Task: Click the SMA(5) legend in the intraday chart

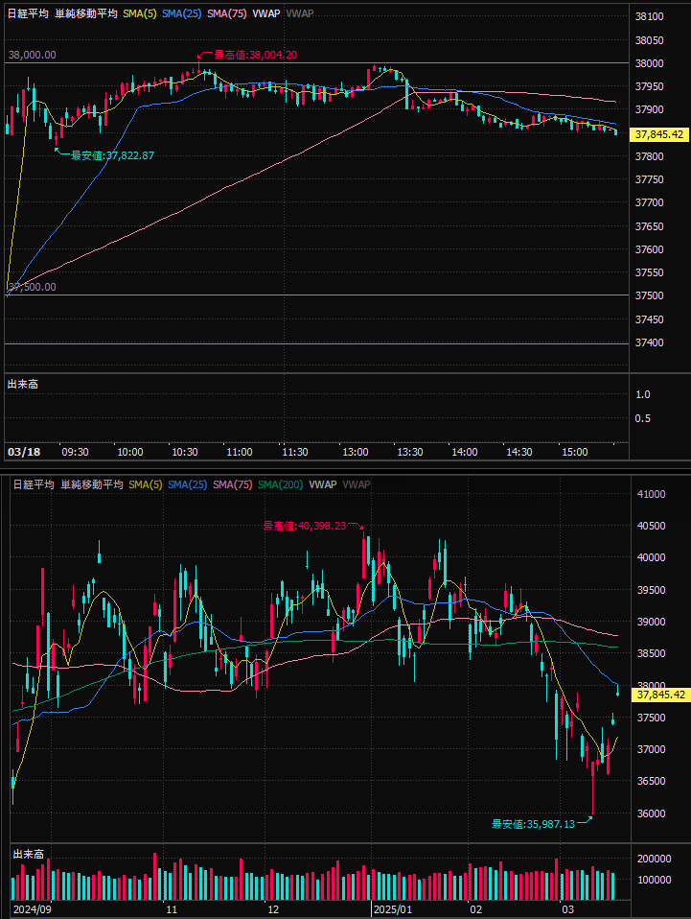Action: [x=139, y=13]
